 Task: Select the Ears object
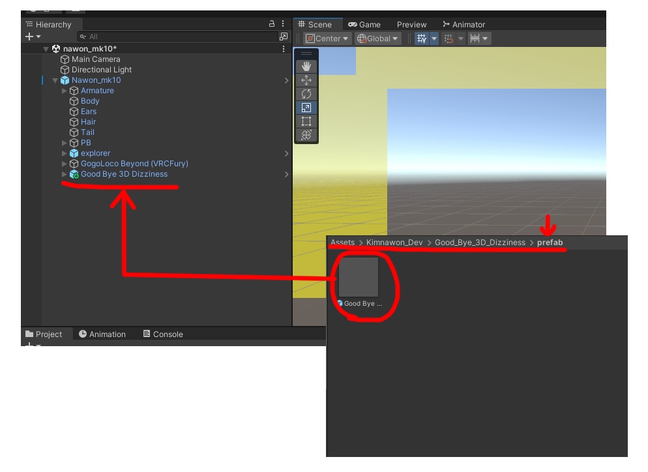point(89,111)
